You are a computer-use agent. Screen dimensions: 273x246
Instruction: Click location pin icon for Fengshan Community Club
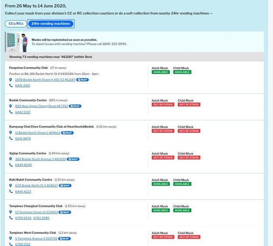click(x=10, y=80)
